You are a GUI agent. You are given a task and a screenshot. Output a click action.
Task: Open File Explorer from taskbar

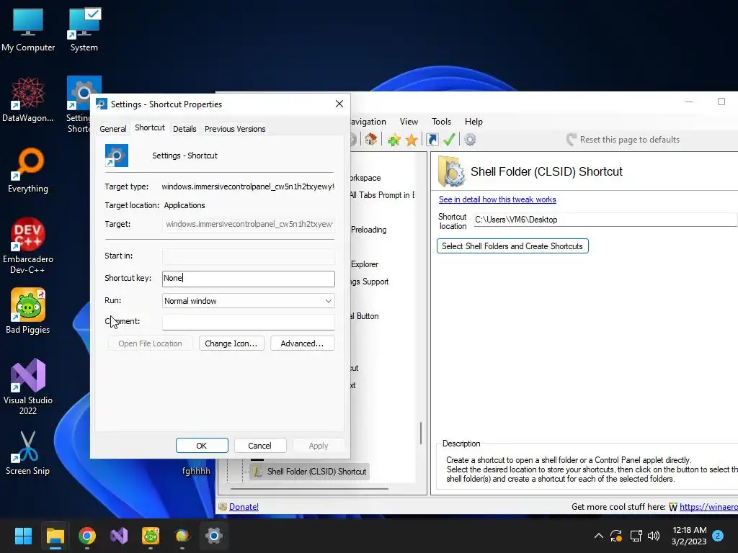coord(55,536)
